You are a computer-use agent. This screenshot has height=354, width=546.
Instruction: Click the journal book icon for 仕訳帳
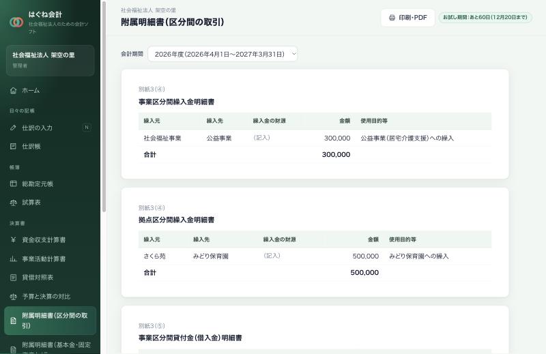pos(13,146)
